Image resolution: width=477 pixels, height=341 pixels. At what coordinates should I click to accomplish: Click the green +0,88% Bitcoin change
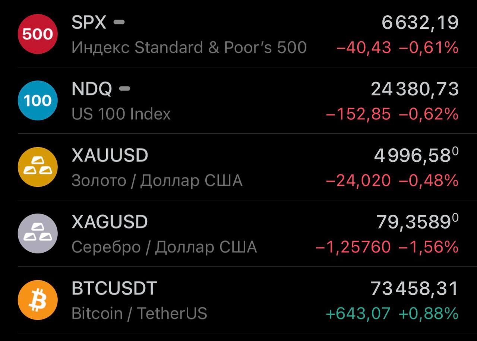click(428, 314)
